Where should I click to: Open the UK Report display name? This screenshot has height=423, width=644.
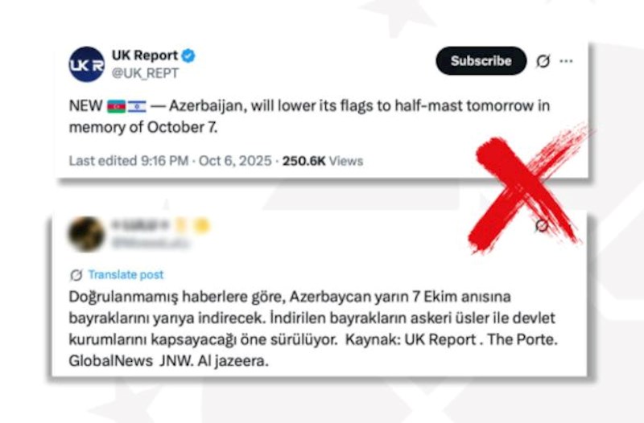145,55
